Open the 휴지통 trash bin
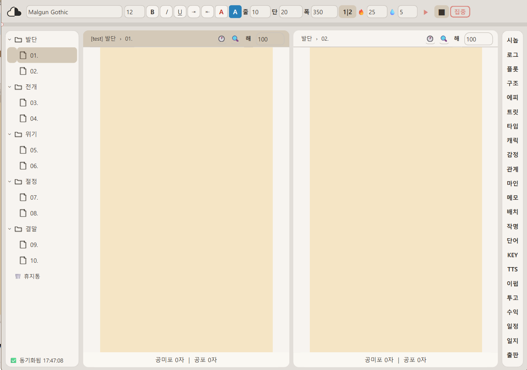 click(x=28, y=276)
